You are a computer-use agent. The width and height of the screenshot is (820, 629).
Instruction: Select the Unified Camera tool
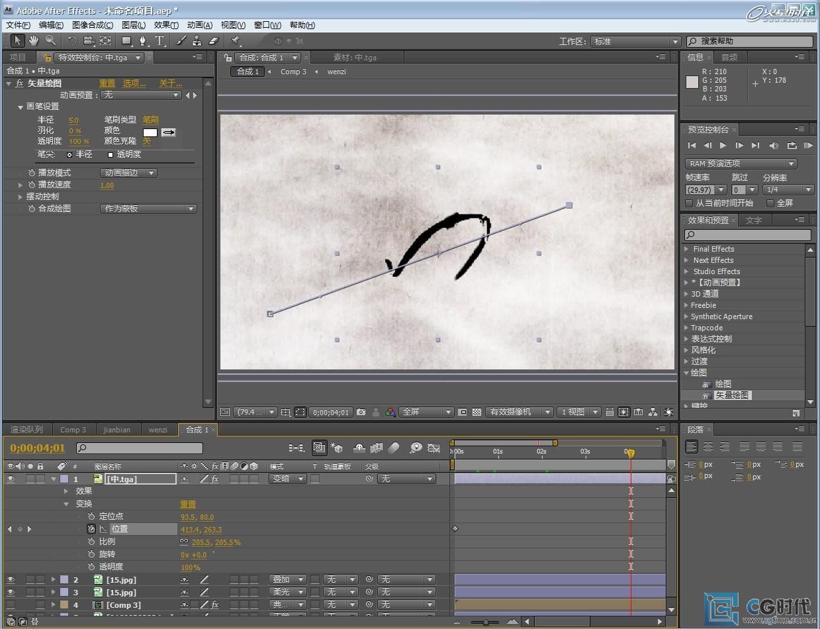click(88, 41)
